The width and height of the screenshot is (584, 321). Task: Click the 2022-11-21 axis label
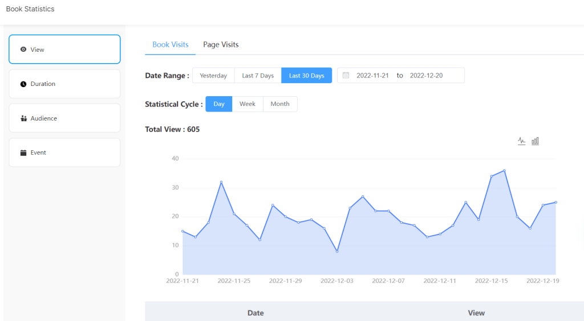(182, 281)
